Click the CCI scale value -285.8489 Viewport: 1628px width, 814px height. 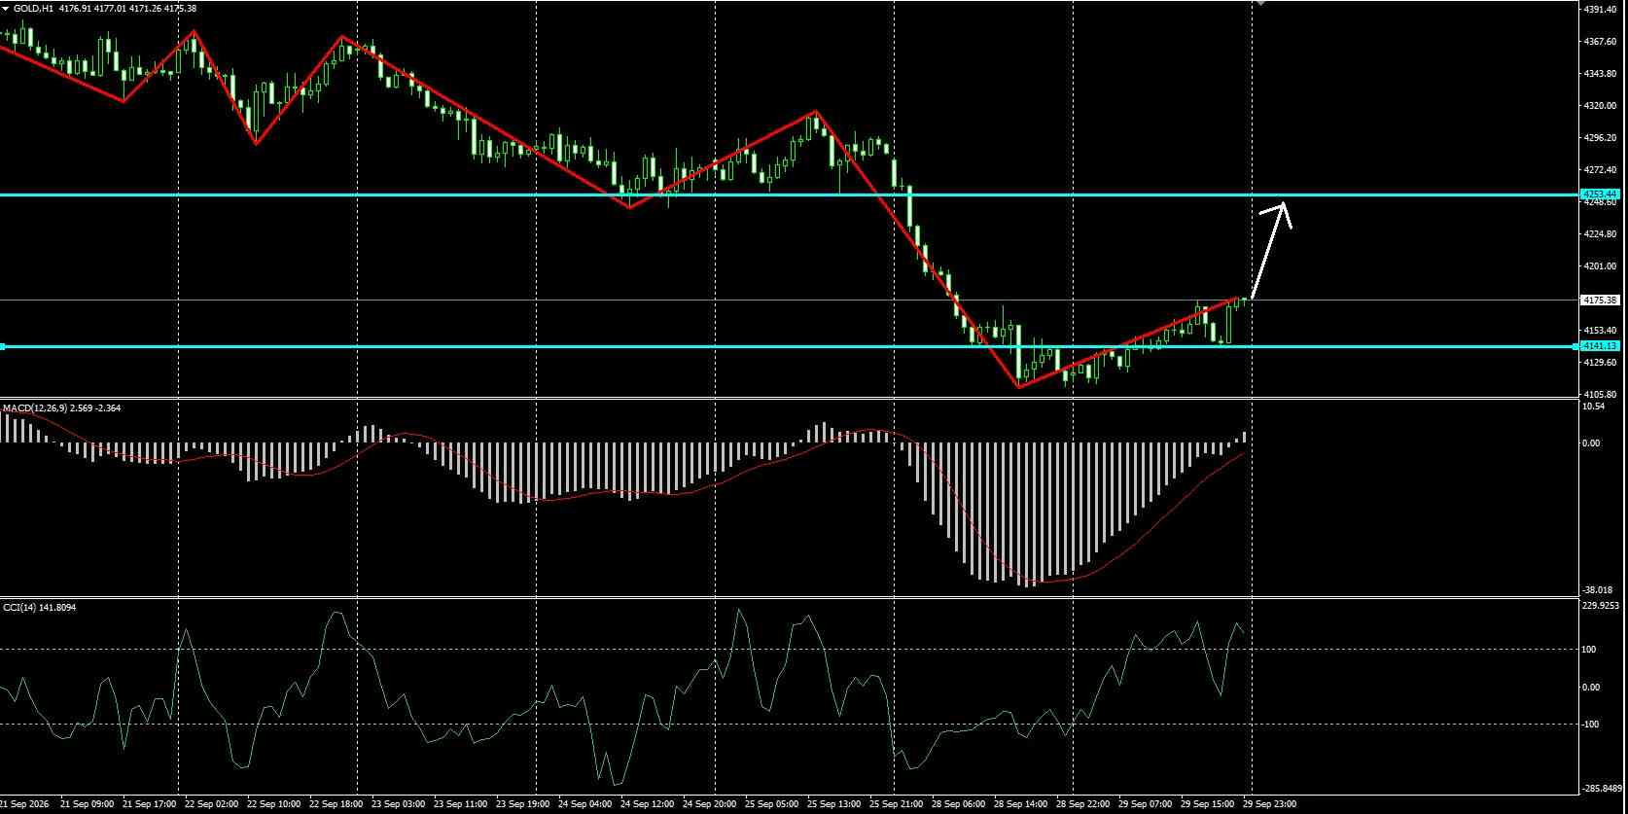pyautogui.click(x=1602, y=789)
